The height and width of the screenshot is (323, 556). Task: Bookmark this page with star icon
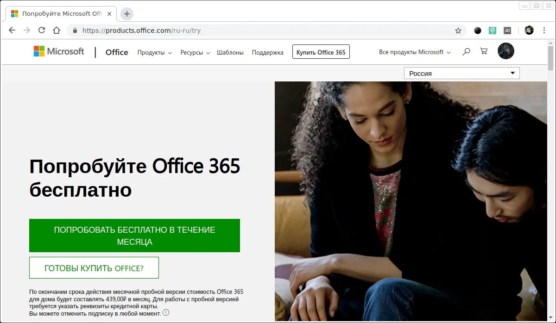(x=458, y=31)
